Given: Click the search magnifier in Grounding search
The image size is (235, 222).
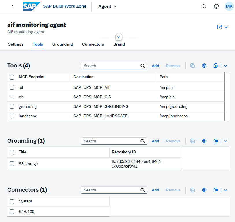Looking at the screenshot, I should [x=143, y=141].
